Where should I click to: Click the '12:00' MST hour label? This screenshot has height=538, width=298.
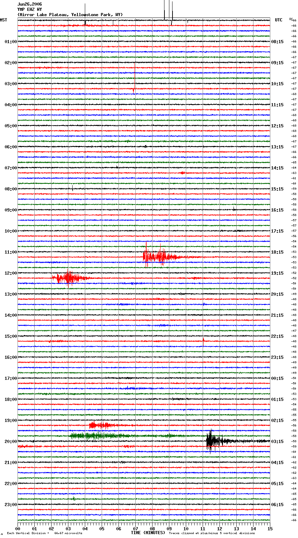click(11, 273)
